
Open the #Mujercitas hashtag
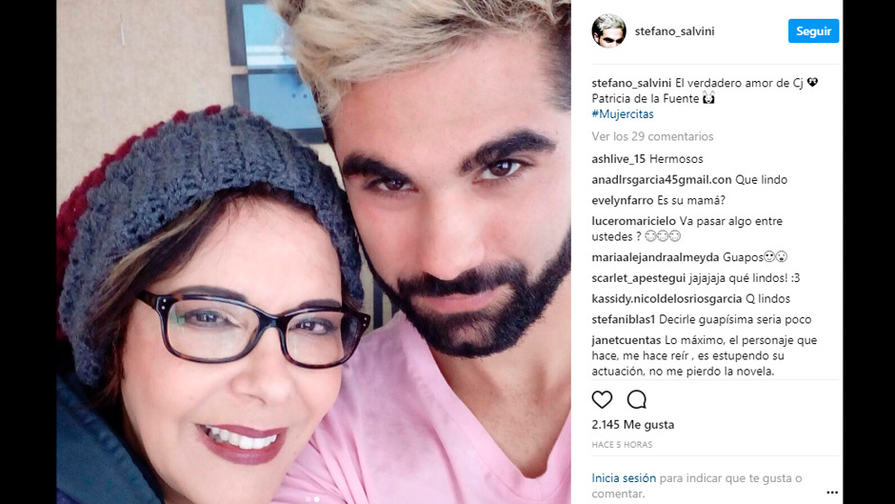click(623, 113)
